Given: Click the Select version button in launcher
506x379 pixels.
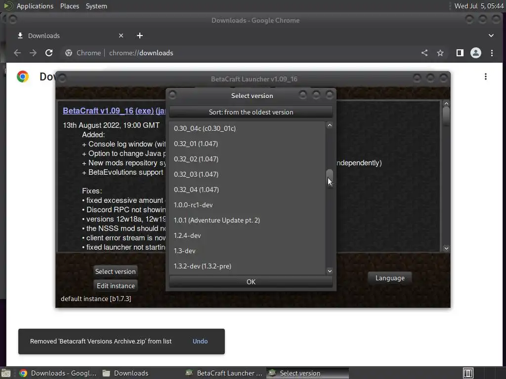Looking at the screenshot, I should coord(115,271).
